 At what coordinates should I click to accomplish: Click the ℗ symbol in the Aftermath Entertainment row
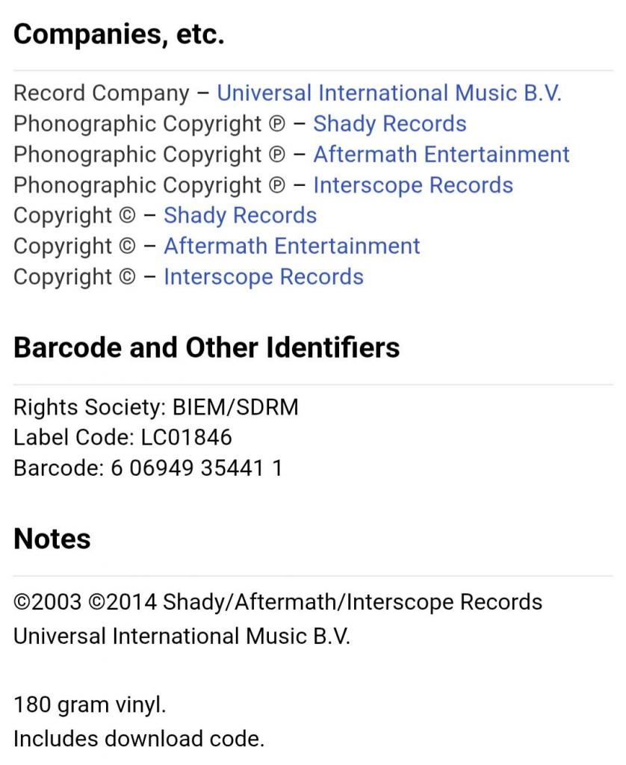pyautogui.click(x=276, y=155)
